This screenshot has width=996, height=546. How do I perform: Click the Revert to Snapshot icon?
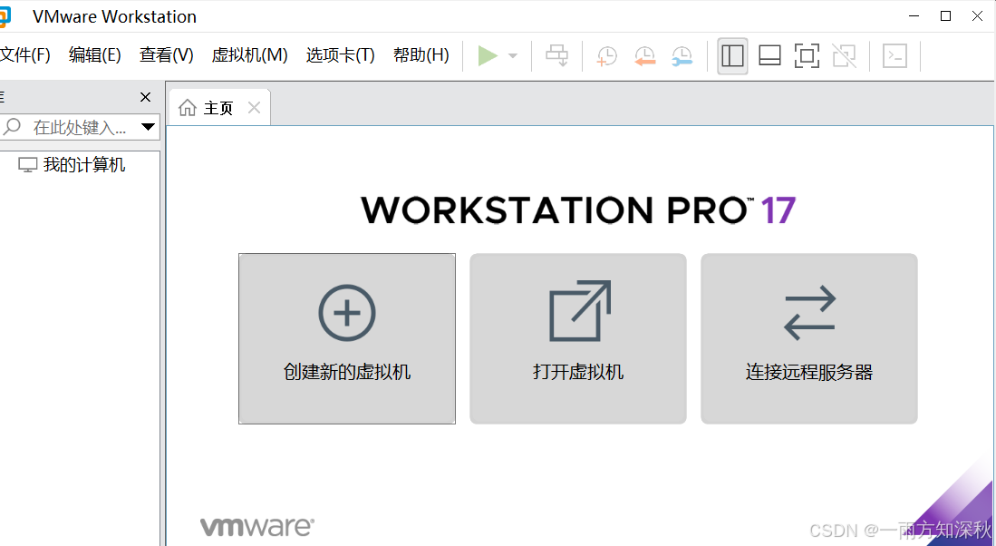tap(644, 56)
